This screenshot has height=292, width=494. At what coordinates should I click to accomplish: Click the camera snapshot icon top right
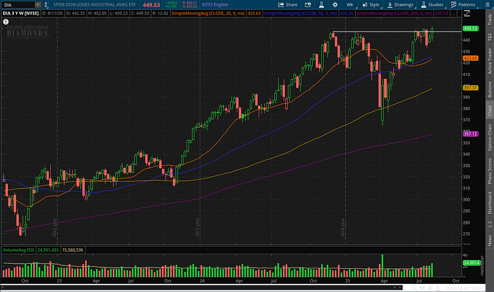click(x=487, y=4)
